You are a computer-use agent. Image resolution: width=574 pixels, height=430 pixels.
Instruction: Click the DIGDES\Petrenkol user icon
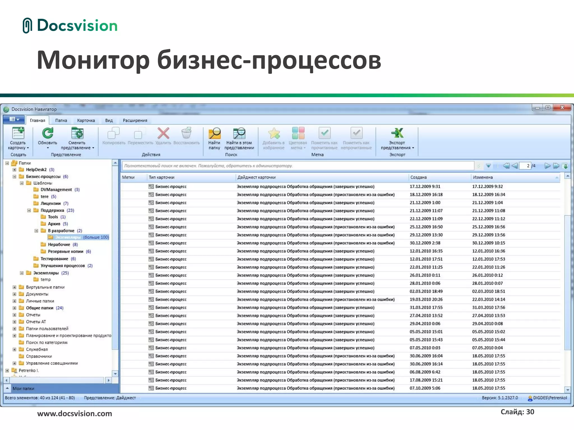pos(530,398)
